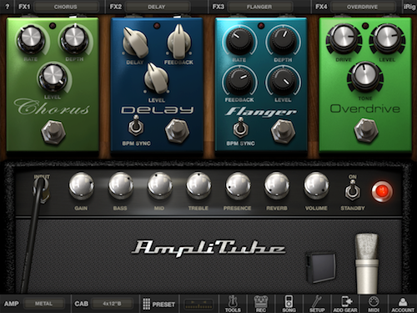The width and height of the screenshot is (417, 313).
Task: Click the Overdrive Drive knob
Action: click(x=344, y=39)
